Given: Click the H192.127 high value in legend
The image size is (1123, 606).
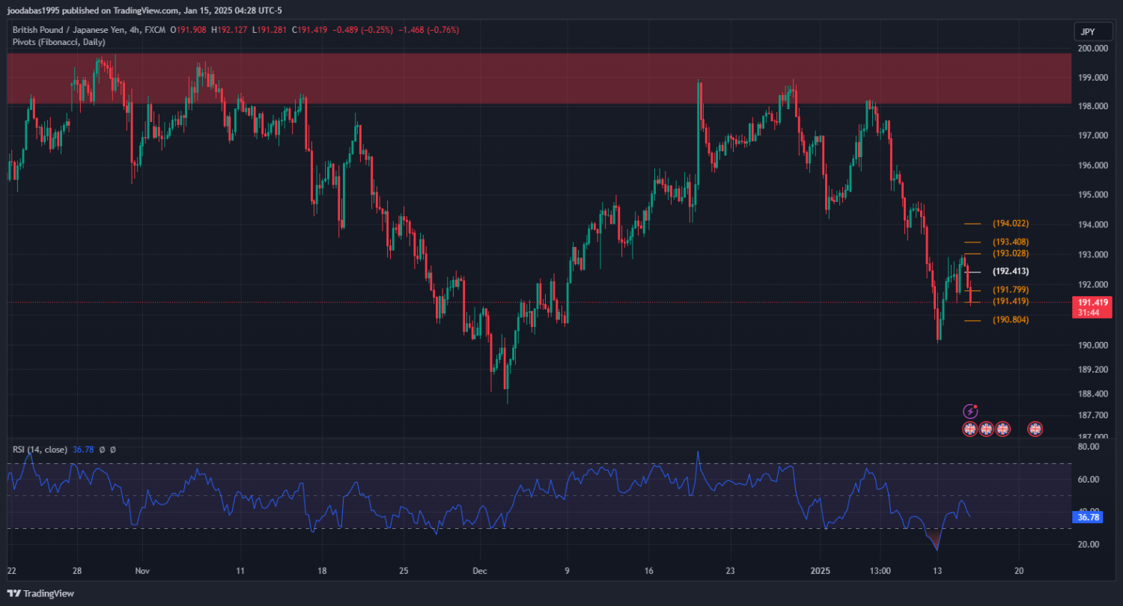Looking at the screenshot, I should pyautogui.click(x=230, y=30).
